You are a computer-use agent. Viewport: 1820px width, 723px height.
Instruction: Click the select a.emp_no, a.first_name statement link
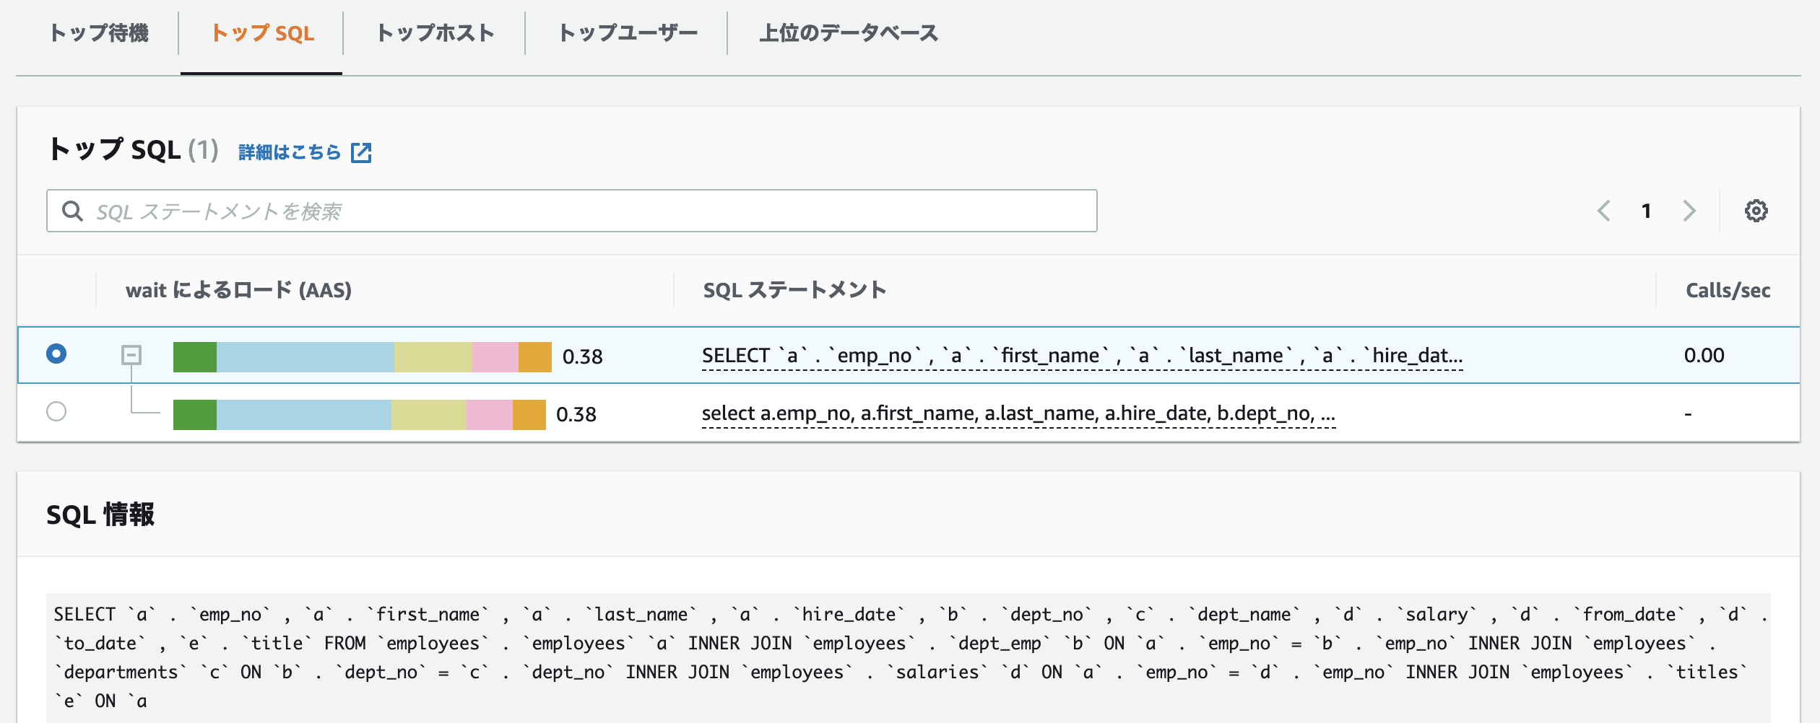pyautogui.click(x=1018, y=413)
